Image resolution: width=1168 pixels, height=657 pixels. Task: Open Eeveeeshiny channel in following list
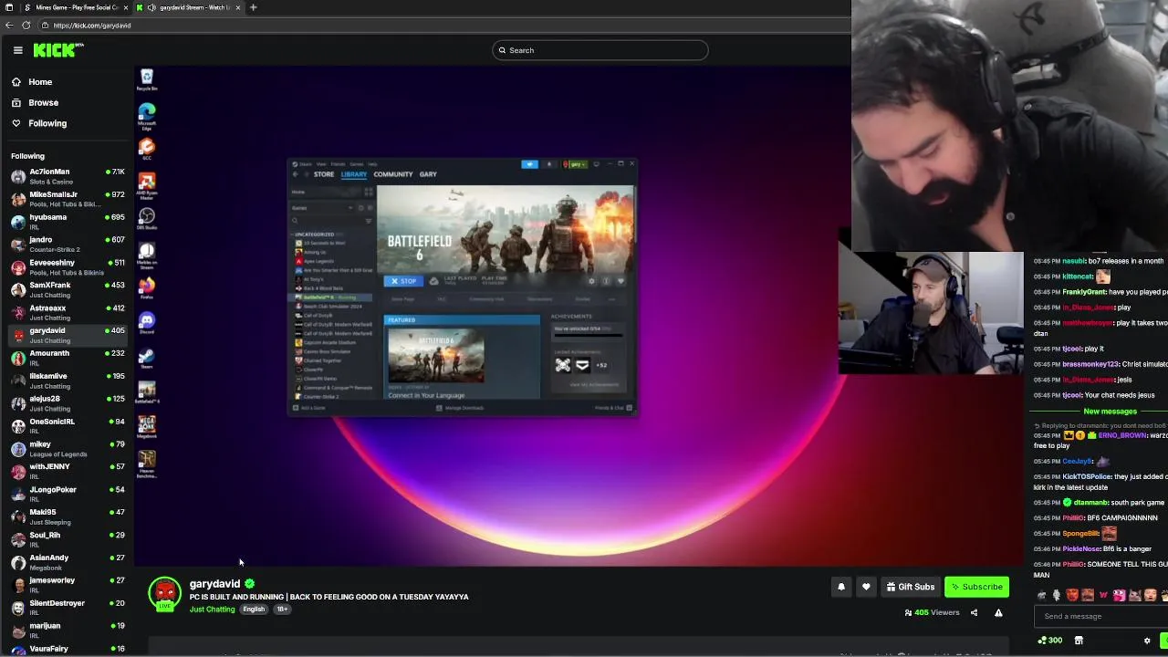click(x=68, y=267)
